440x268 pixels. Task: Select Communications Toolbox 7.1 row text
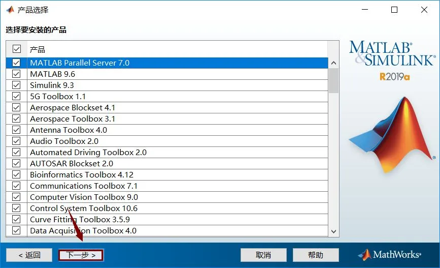click(84, 186)
